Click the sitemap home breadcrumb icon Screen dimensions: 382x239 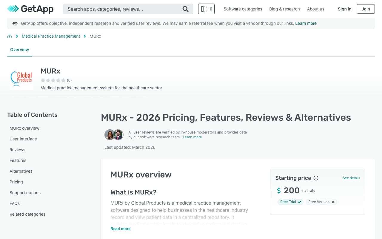pyautogui.click(x=10, y=36)
